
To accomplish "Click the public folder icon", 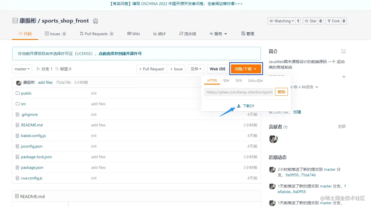I will [18, 93].
